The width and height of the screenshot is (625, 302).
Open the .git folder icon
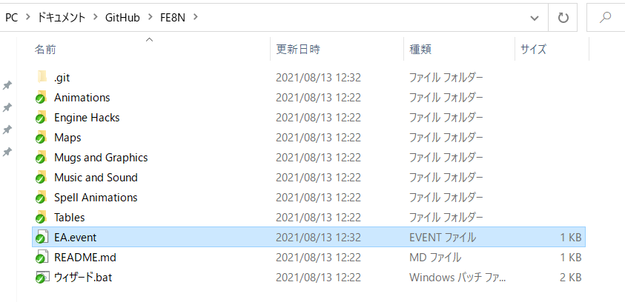(42, 77)
